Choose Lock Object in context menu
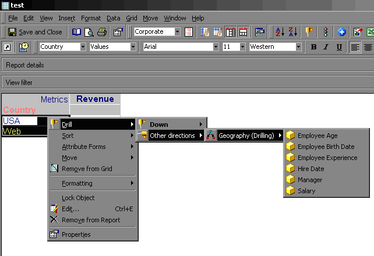Screen dimensions: 374x256 (93, 198)
